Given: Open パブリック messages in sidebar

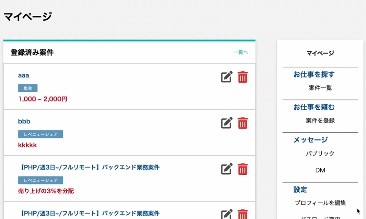Looking at the screenshot, I should click(320, 153).
